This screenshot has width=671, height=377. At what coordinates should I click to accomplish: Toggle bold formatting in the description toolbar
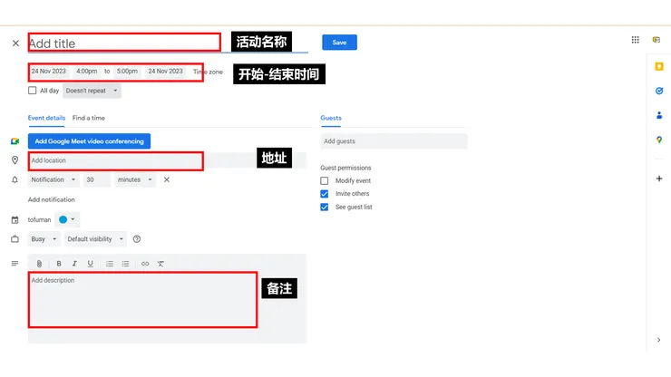tap(59, 264)
